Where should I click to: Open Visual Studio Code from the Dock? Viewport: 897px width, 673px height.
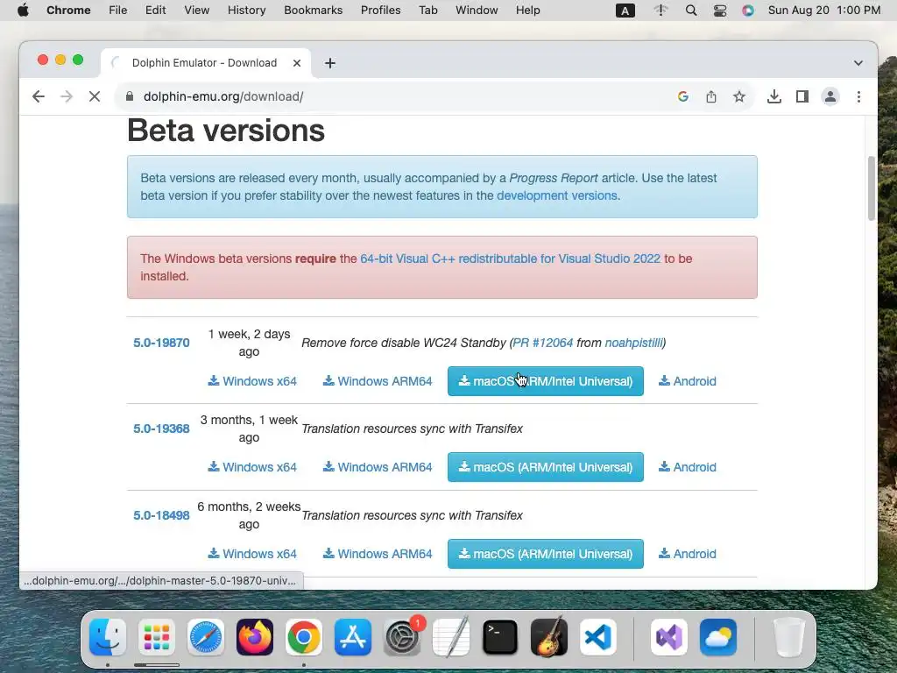pyautogui.click(x=598, y=637)
